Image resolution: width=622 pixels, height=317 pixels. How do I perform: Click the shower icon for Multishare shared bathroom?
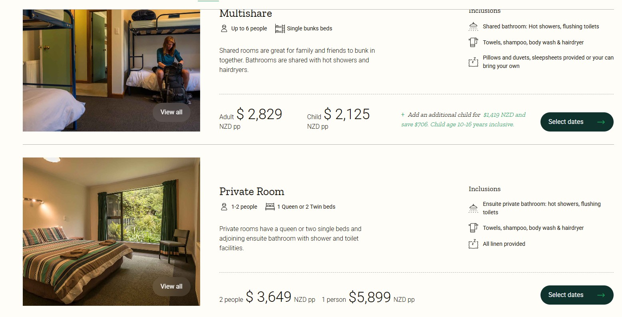coord(473,27)
